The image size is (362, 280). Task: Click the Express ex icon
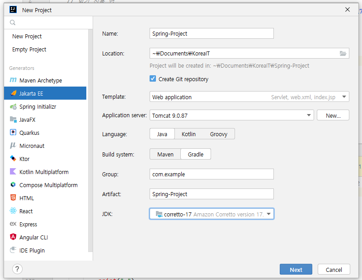click(13, 224)
